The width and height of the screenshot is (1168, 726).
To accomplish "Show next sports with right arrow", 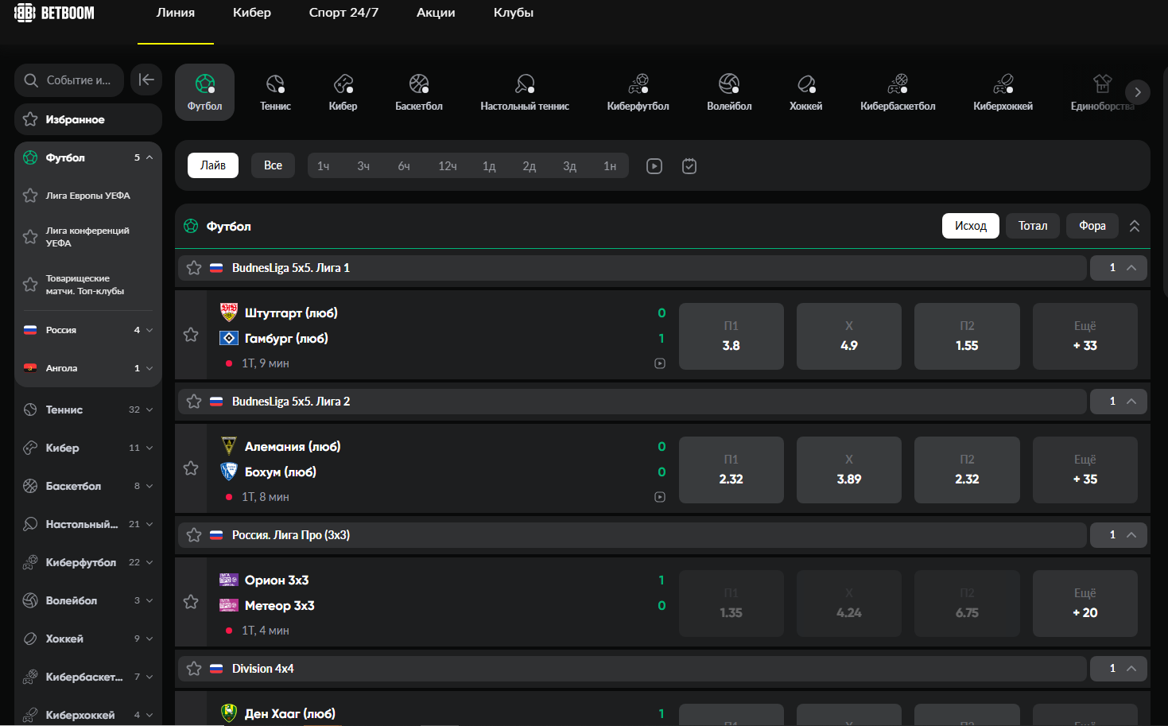I will pos(1138,92).
